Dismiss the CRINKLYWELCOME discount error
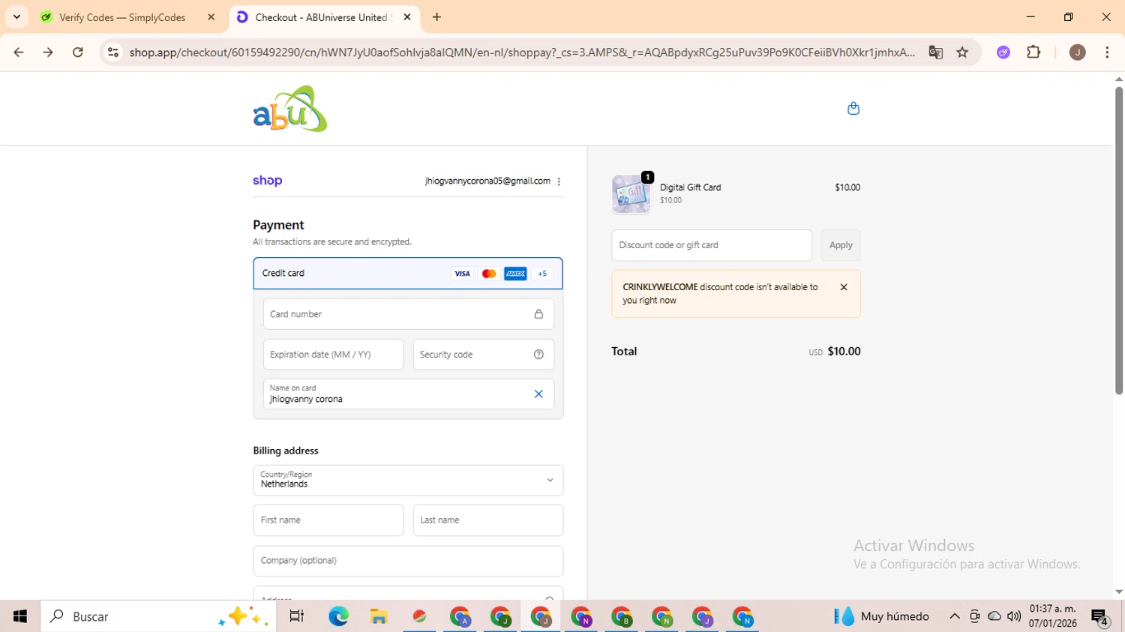Screen dimensions: 1125x632 844,287
